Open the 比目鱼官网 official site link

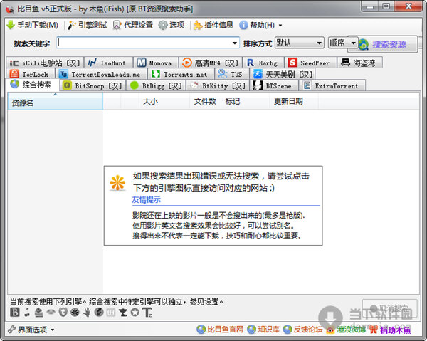tap(220, 330)
